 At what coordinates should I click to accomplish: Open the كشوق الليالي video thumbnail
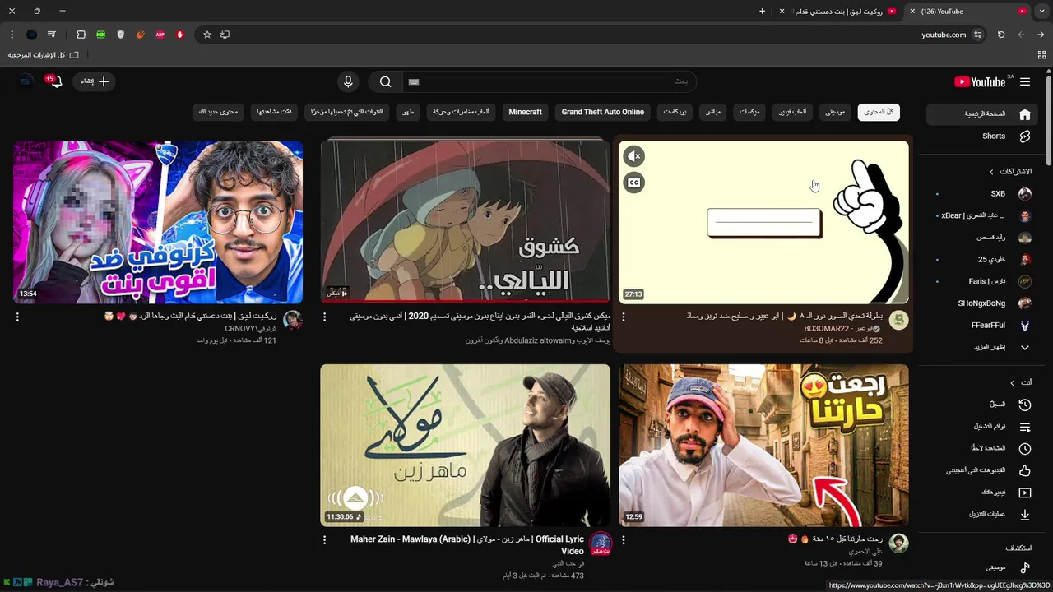coord(465,222)
